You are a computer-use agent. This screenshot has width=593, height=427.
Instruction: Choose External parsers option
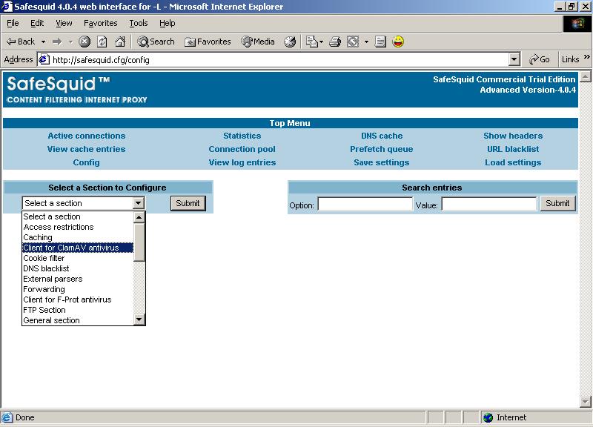coord(78,279)
